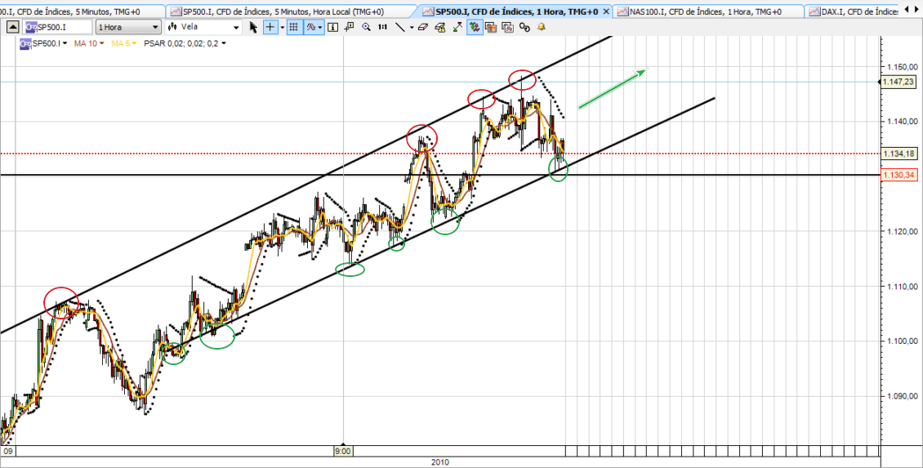Click the 1.147,23 crosshair price label
The height and width of the screenshot is (468, 923).
point(898,82)
